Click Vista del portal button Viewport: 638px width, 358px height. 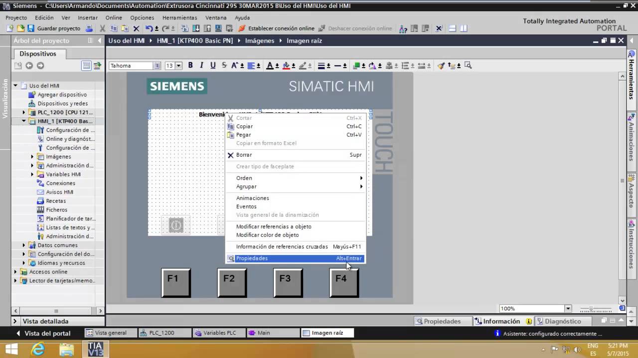point(43,333)
